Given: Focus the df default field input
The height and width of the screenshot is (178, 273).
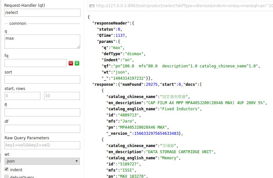Looking at the screenshot, I should (x=42, y=129).
